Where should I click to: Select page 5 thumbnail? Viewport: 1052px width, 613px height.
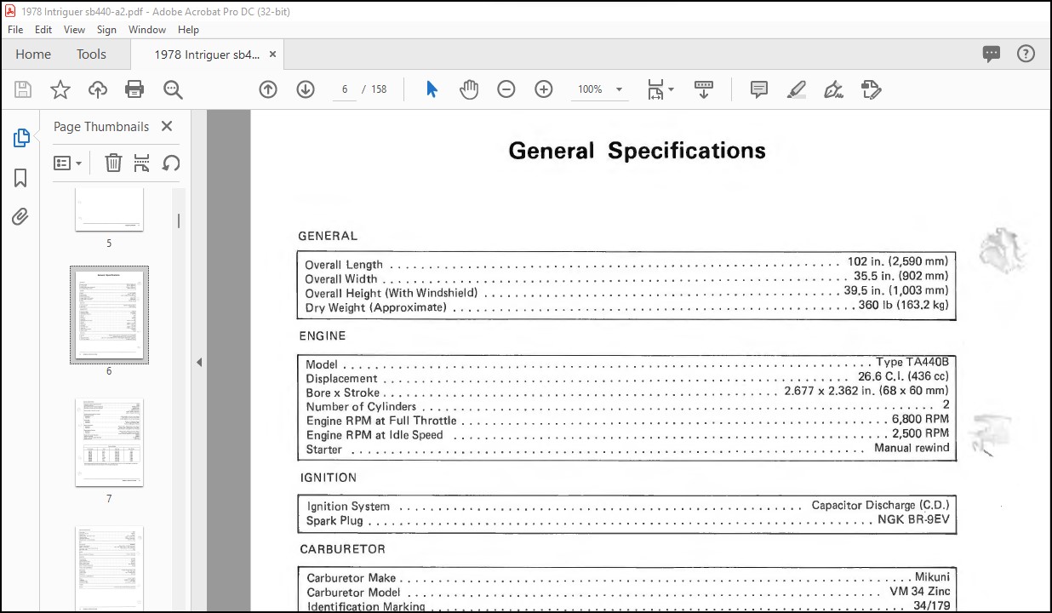coord(109,209)
